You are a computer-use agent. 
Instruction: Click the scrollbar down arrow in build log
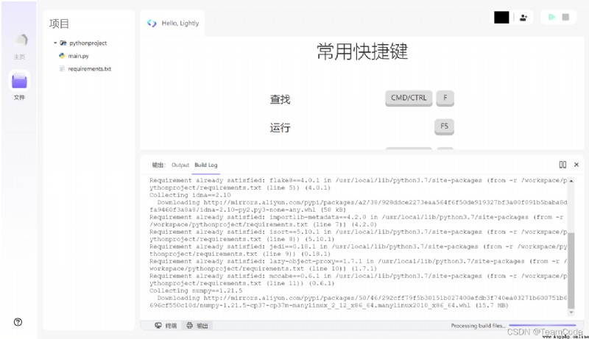coord(571,313)
